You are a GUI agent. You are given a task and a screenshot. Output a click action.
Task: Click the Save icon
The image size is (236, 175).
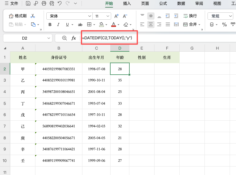pyautogui.click(x=28, y=3)
